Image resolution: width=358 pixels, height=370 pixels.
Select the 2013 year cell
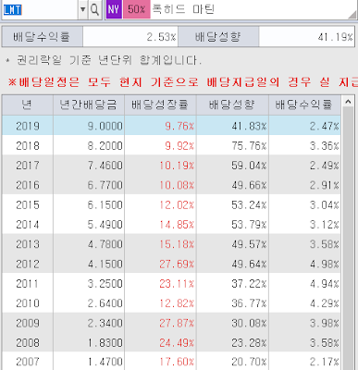click(x=28, y=244)
